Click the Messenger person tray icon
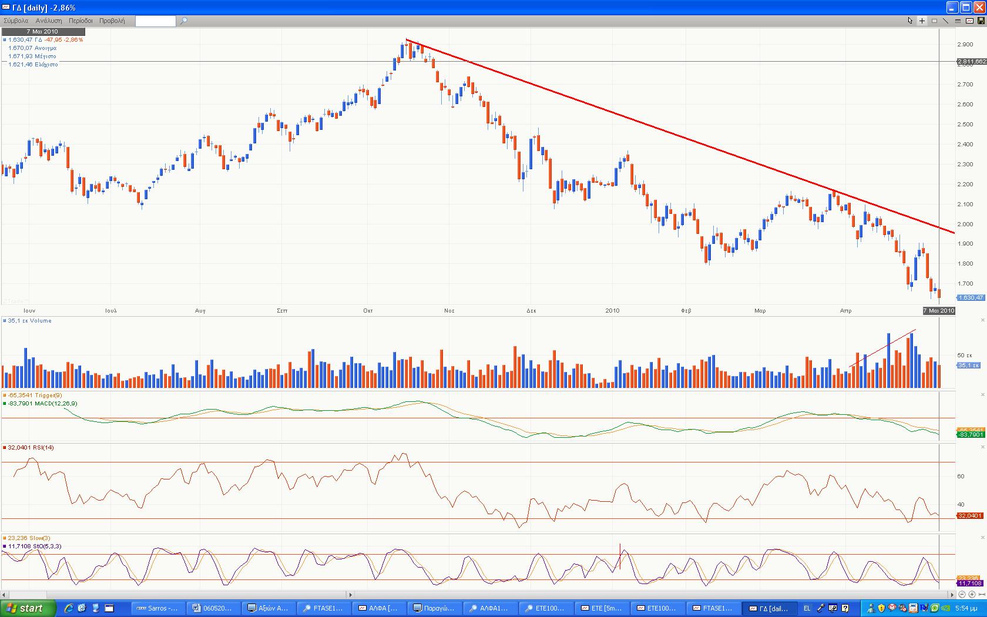Viewport: 987px width, 617px height. [871, 608]
